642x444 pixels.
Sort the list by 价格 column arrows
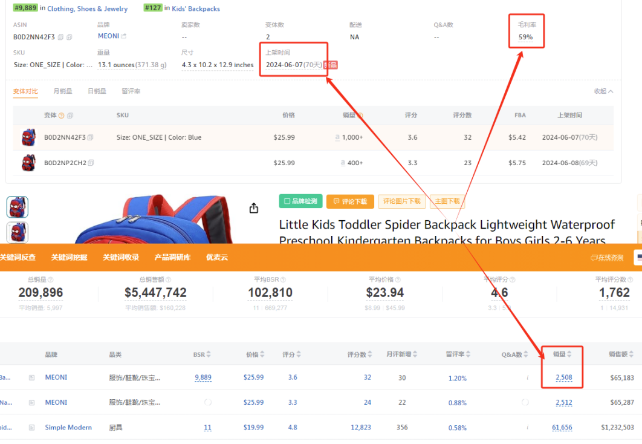click(262, 354)
